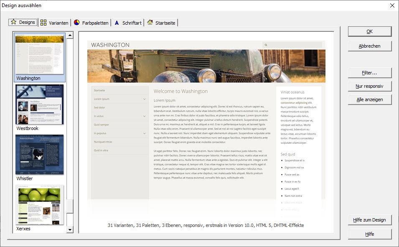Click the Westbrook label text
This screenshot has height=247, width=399.
point(27,128)
